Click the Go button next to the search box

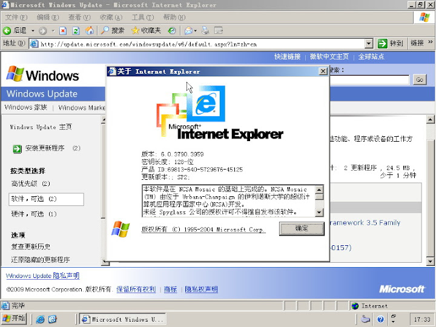(420, 80)
